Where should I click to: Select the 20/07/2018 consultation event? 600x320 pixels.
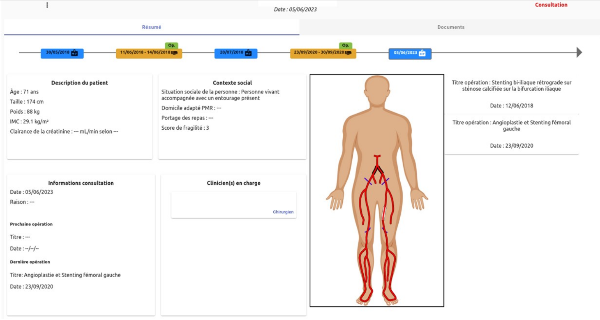[x=236, y=53]
